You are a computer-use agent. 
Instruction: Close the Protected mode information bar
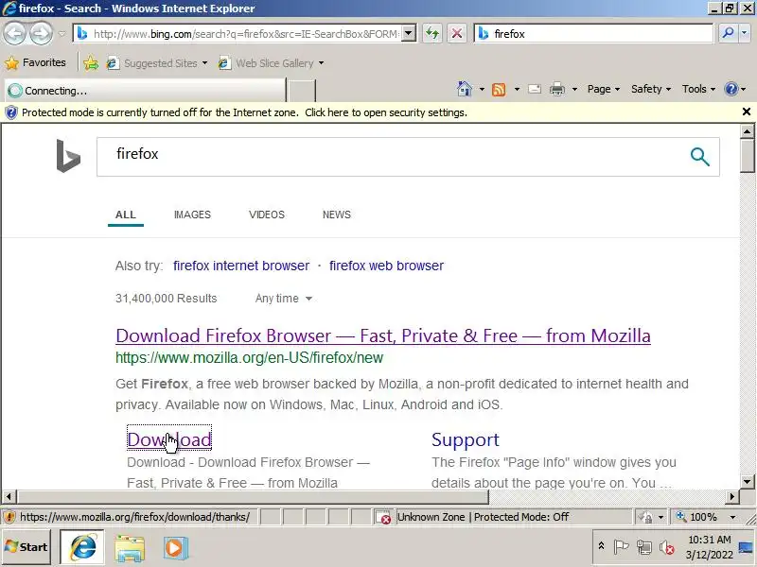(747, 112)
